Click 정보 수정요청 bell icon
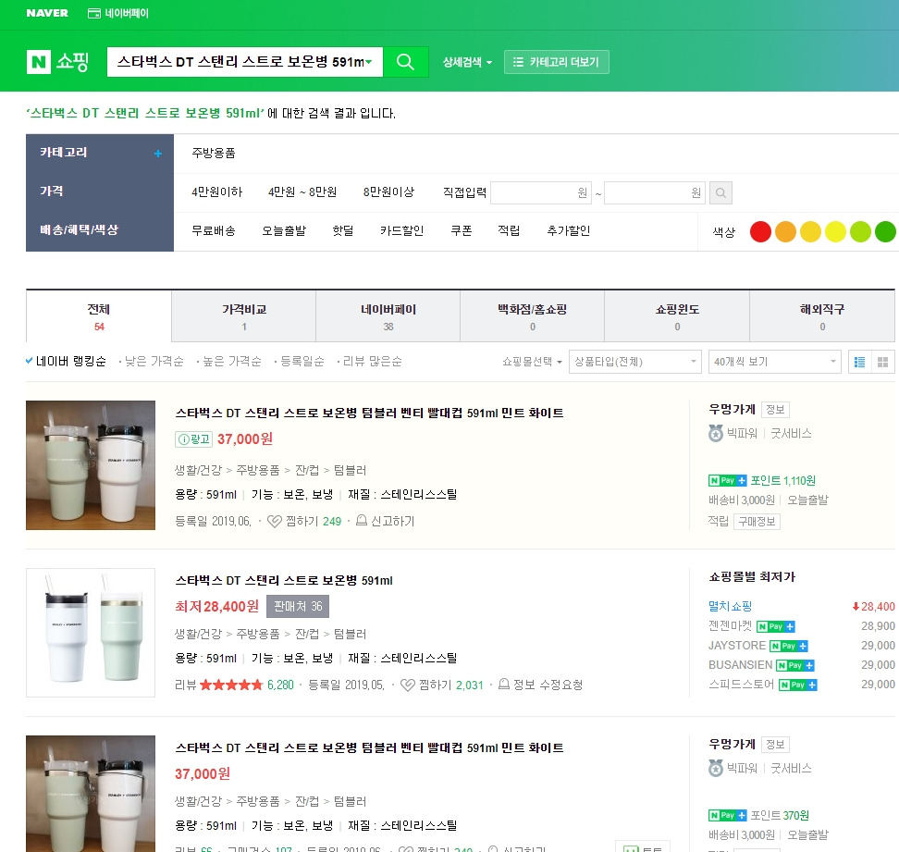 tap(503, 685)
